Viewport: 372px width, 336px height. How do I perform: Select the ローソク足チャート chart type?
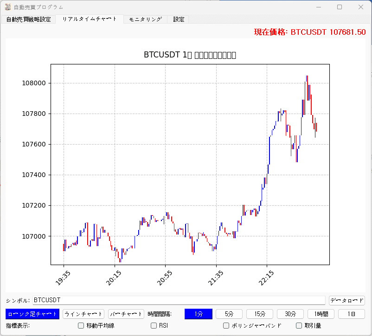click(x=32, y=314)
